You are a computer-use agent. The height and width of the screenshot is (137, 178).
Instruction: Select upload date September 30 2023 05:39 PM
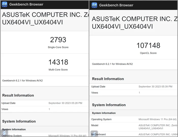pos(155,87)
